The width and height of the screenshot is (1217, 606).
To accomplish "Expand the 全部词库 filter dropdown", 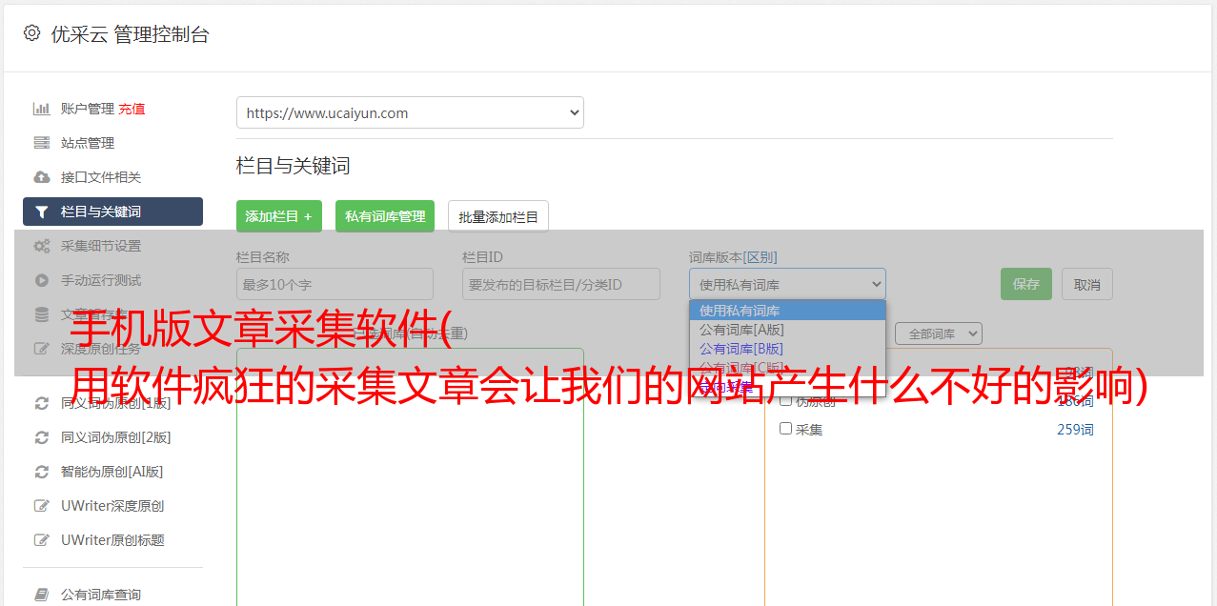I will coord(938,333).
